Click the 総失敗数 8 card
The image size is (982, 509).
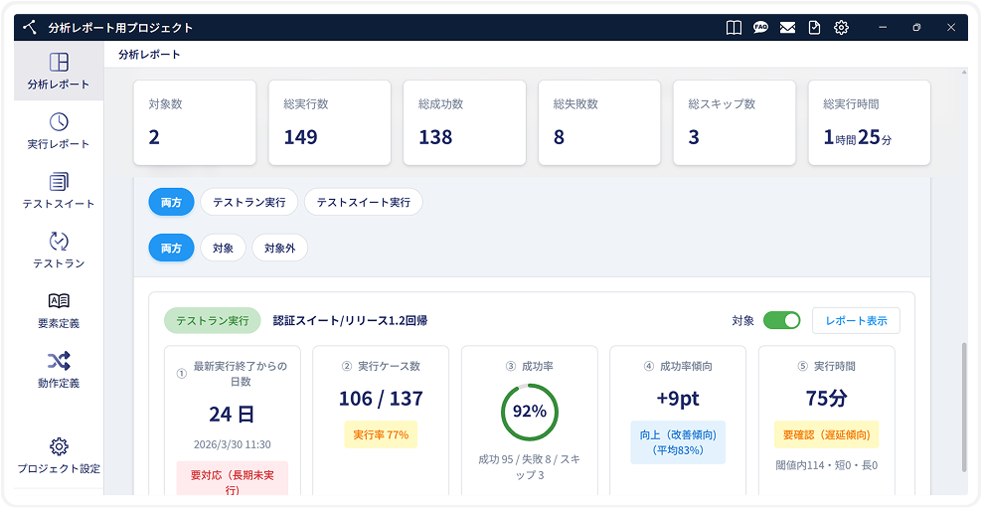pos(599,122)
